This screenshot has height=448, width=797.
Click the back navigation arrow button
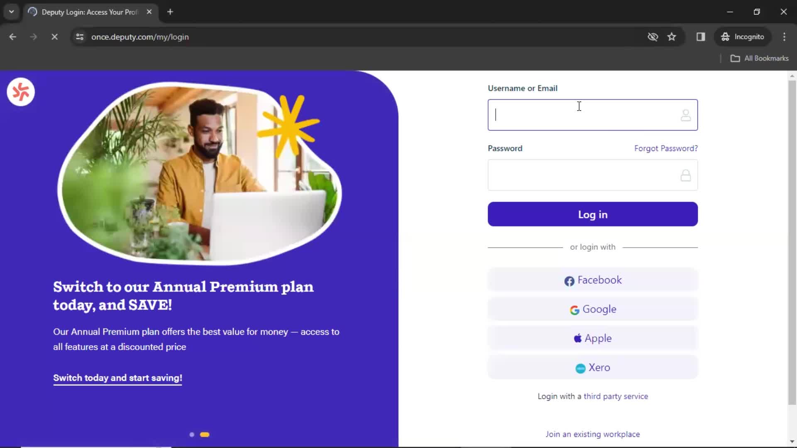[x=12, y=37]
